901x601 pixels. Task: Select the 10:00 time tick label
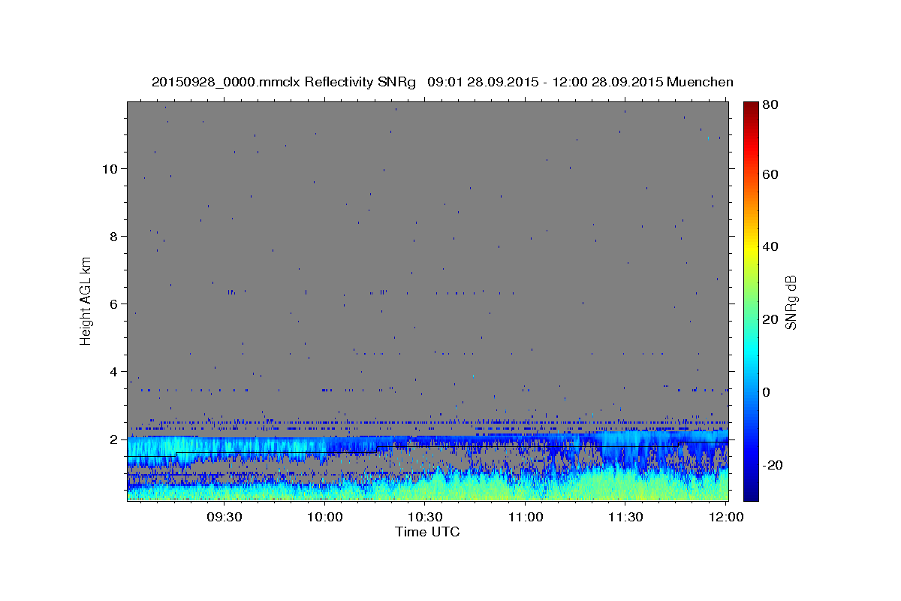[325, 517]
